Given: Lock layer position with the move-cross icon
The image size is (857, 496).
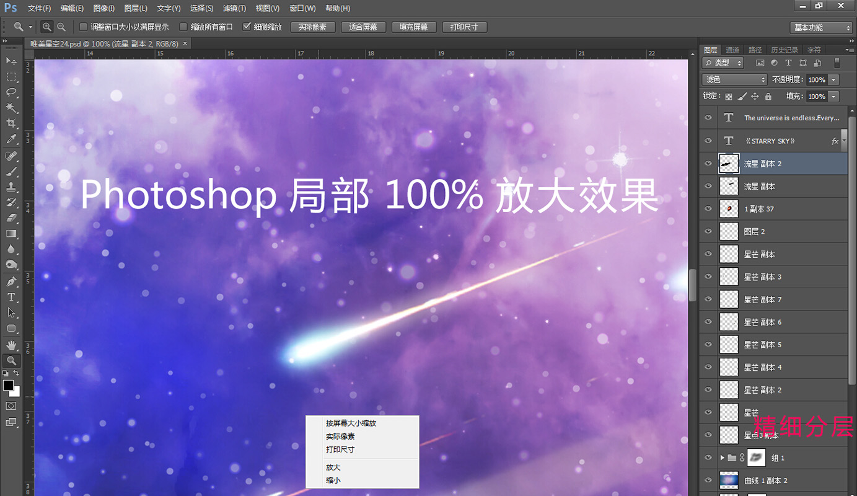Looking at the screenshot, I should (x=755, y=97).
